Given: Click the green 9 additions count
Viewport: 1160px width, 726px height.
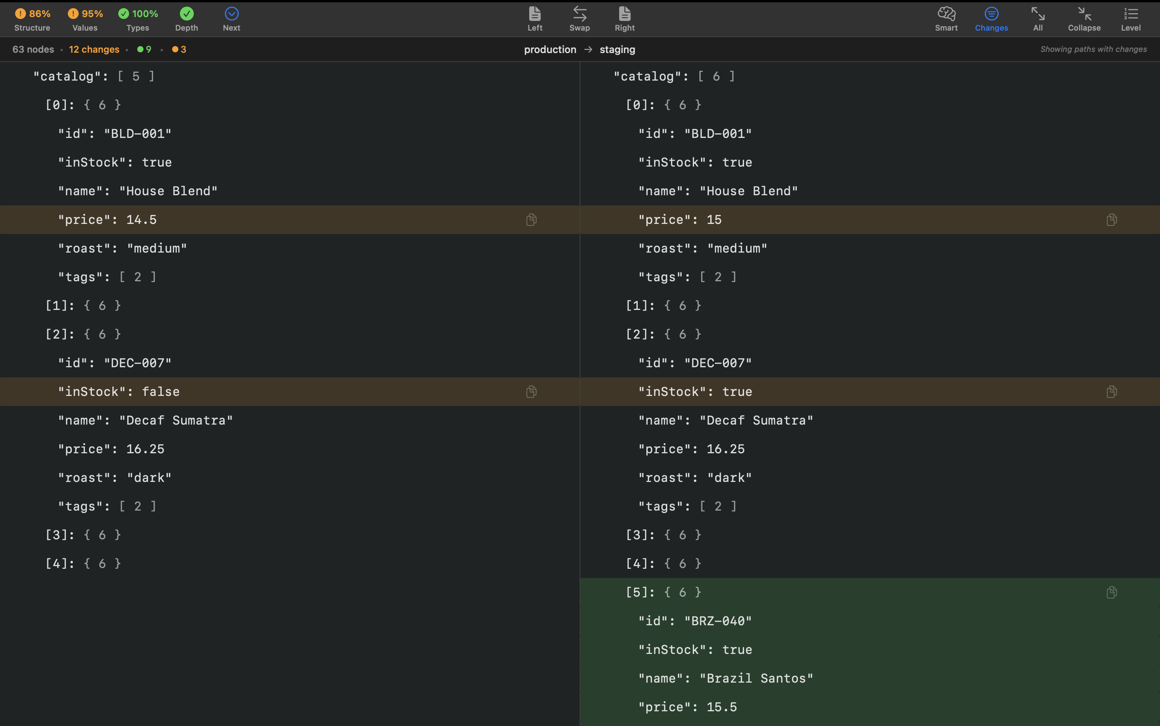Looking at the screenshot, I should pos(145,50).
